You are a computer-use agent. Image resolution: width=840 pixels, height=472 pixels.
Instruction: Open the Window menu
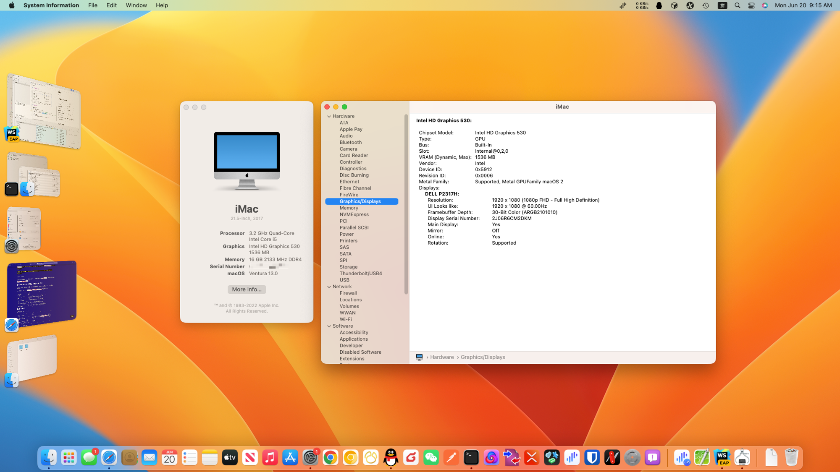coord(136,5)
